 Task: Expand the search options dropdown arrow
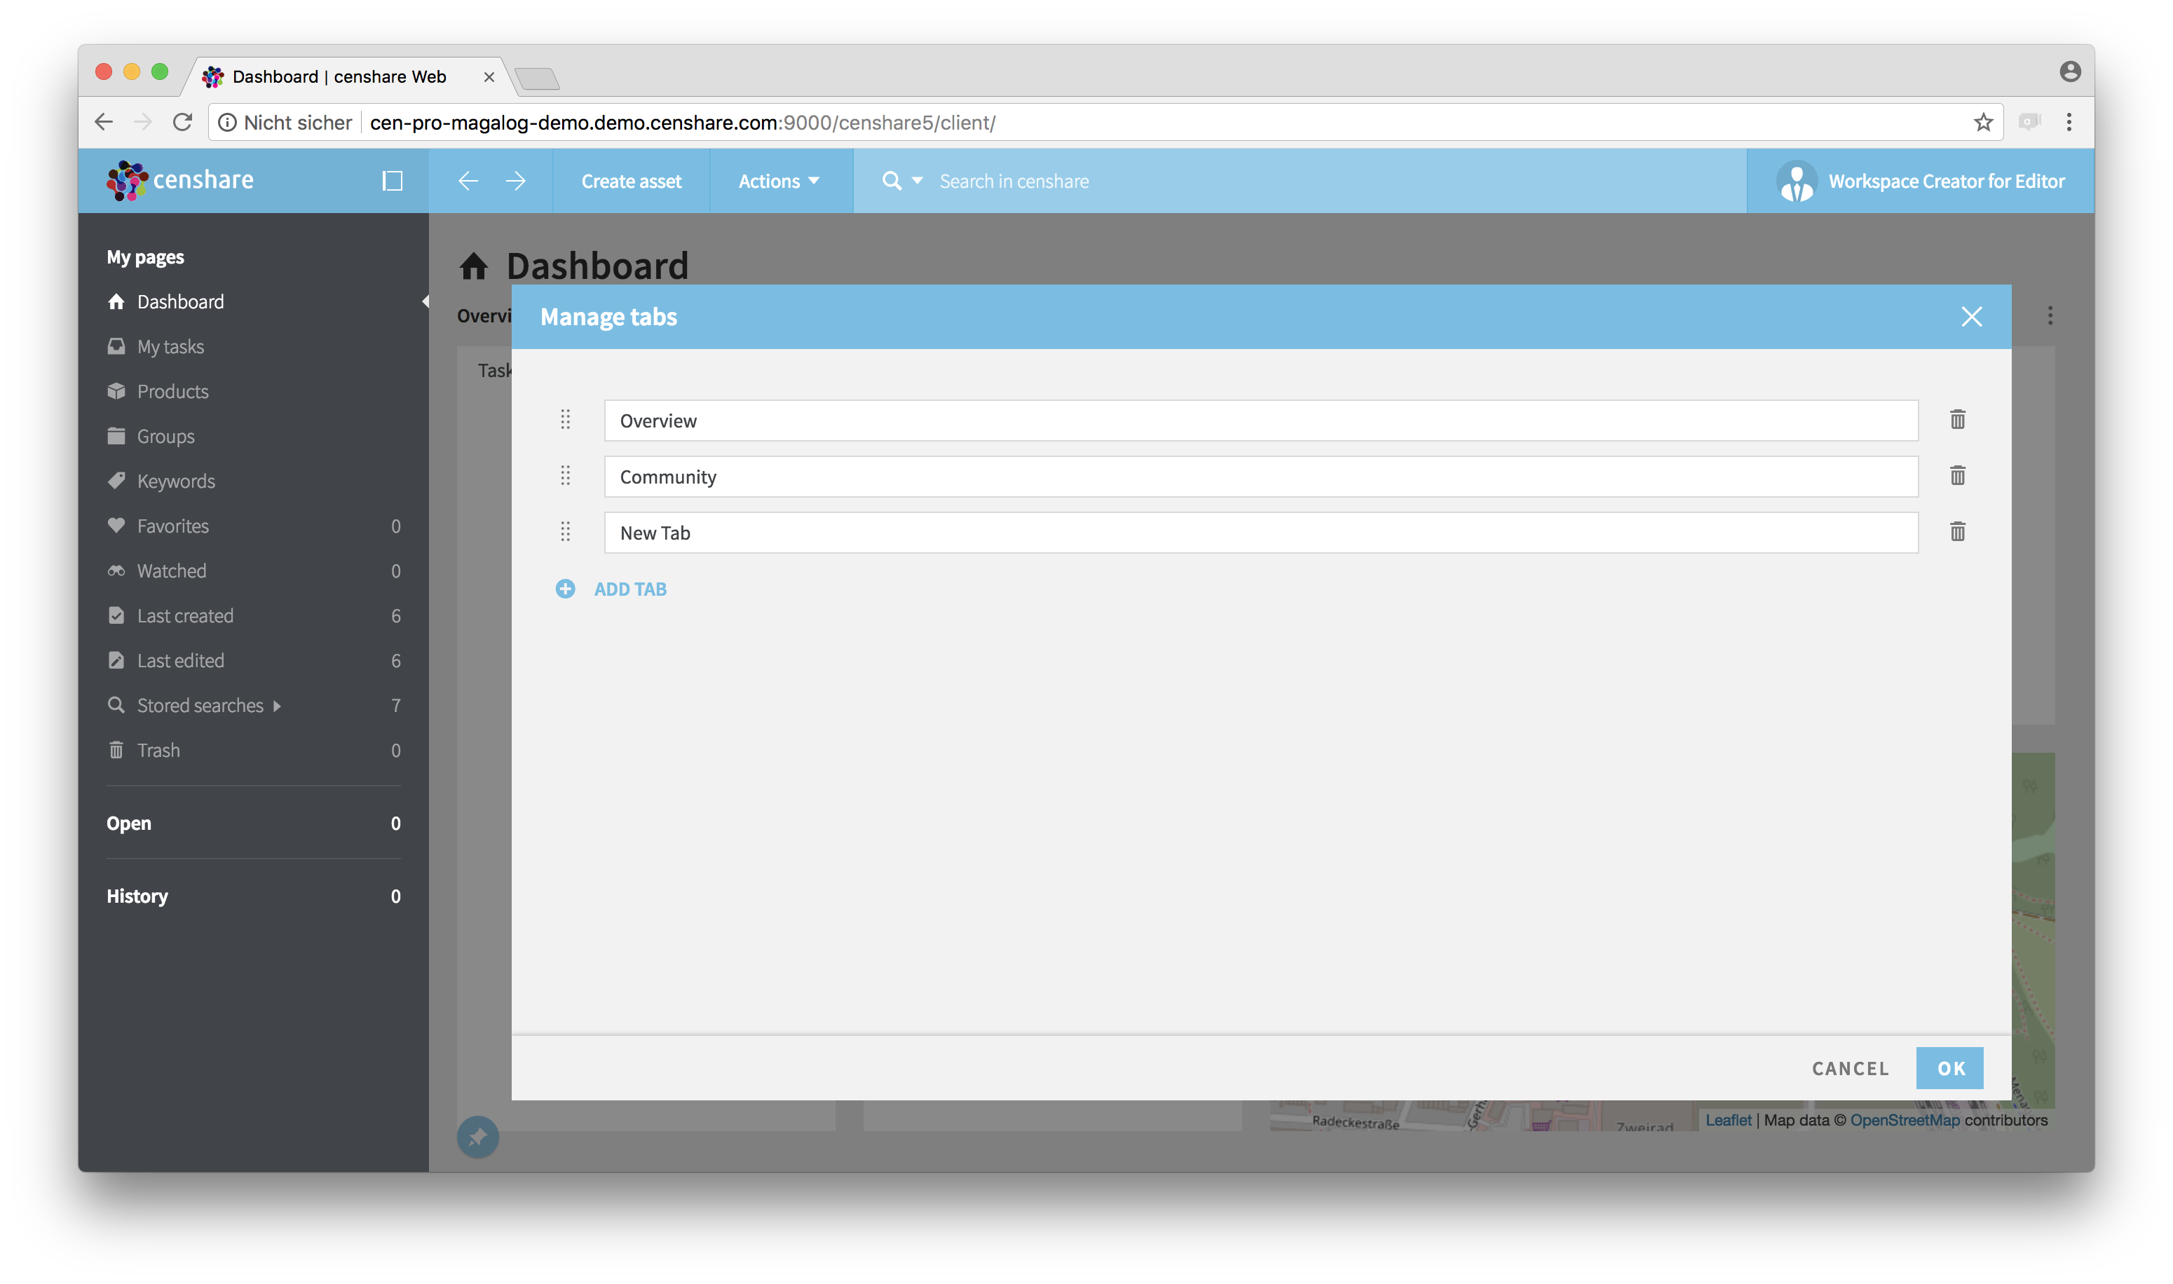click(918, 181)
